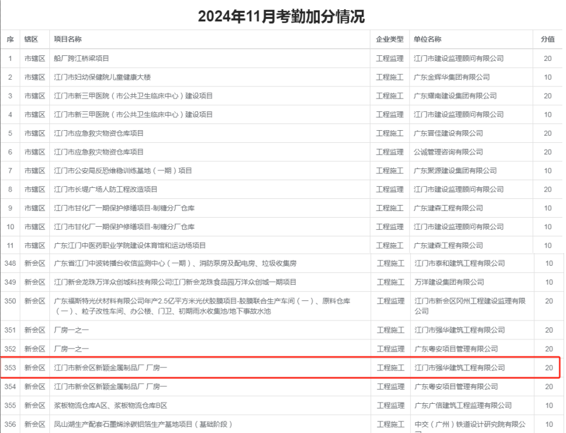Select project 江门新会龙珠万洋众创城 in row 349
This screenshot has width=566, height=433.
tap(175, 282)
